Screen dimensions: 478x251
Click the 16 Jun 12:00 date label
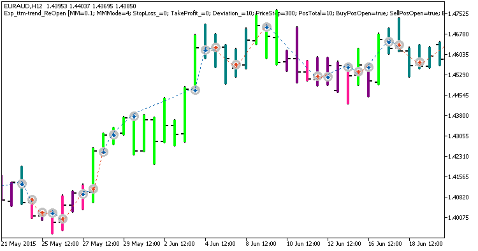[385, 244]
